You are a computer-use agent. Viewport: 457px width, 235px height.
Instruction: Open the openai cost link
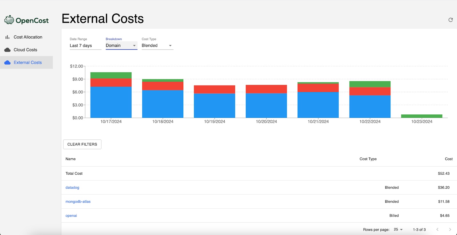click(x=71, y=216)
